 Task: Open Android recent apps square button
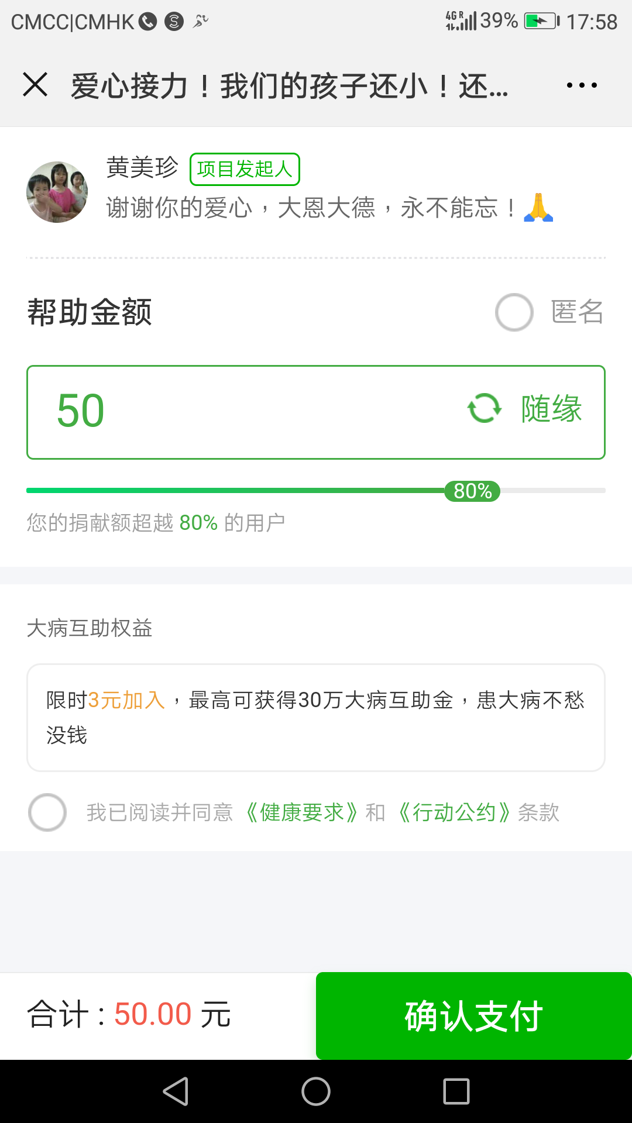[456, 1091]
